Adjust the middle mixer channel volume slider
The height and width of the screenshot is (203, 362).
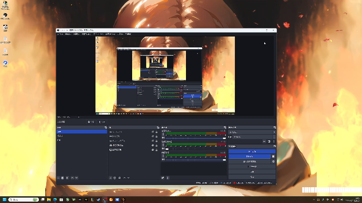point(196,149)
